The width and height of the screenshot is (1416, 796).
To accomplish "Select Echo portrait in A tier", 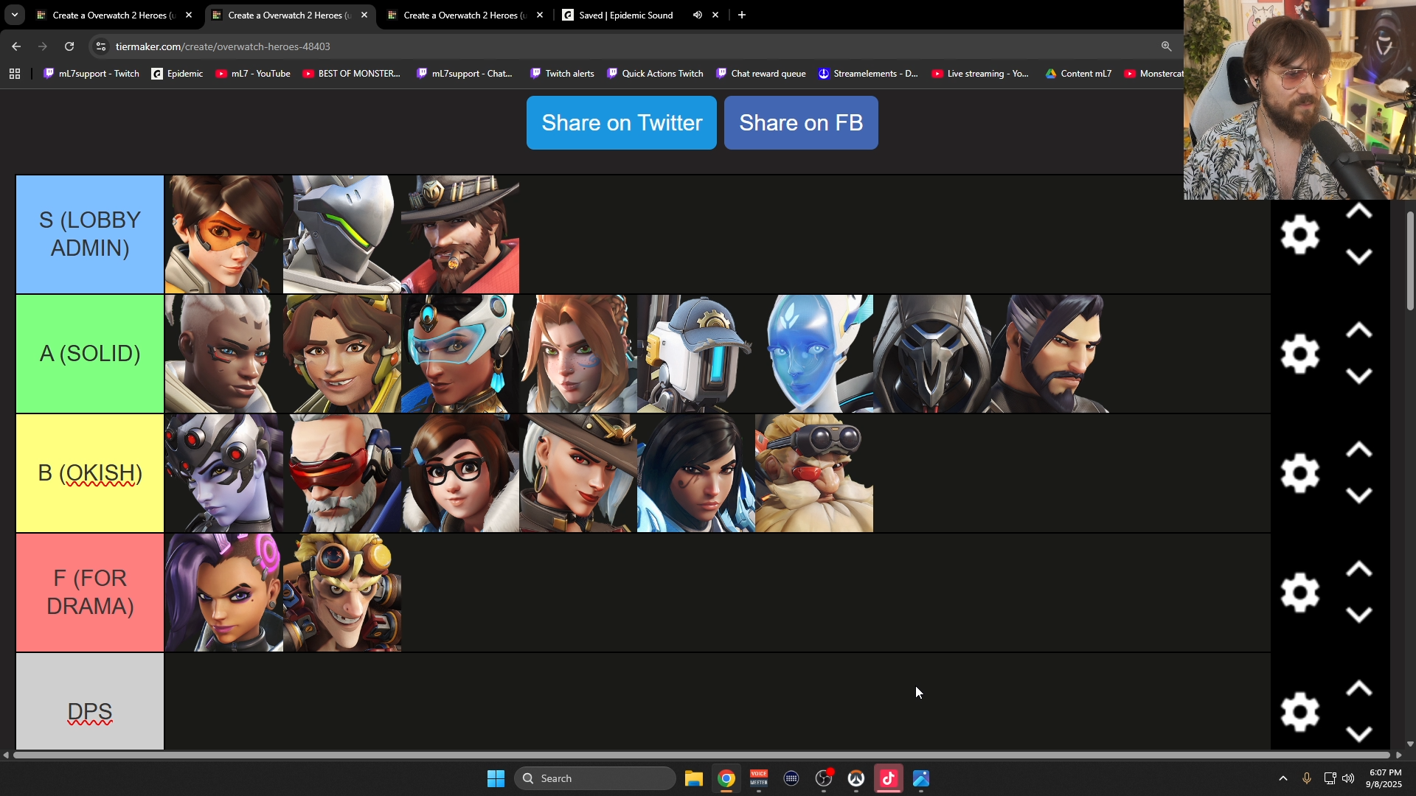I will click(x=814, y=354).
